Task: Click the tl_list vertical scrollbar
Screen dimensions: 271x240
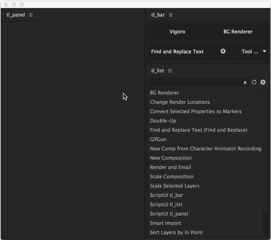Action: pyautogui.click(x=266, y=151)
